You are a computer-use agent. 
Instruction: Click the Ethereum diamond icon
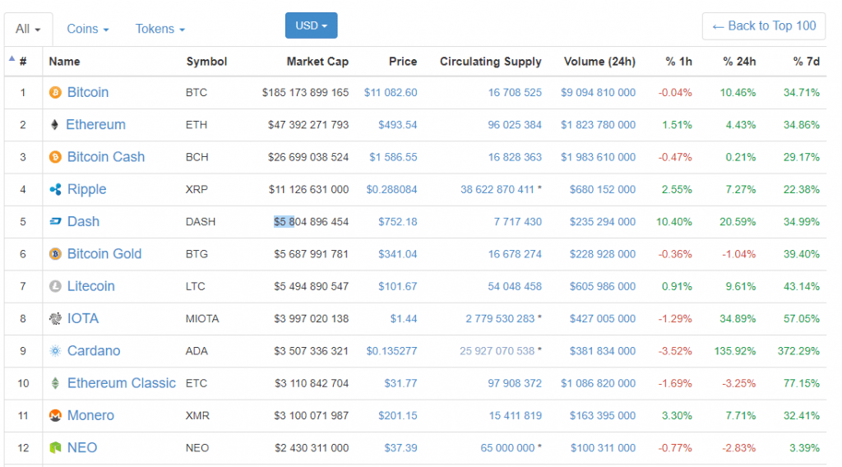[x=56, y=125]
